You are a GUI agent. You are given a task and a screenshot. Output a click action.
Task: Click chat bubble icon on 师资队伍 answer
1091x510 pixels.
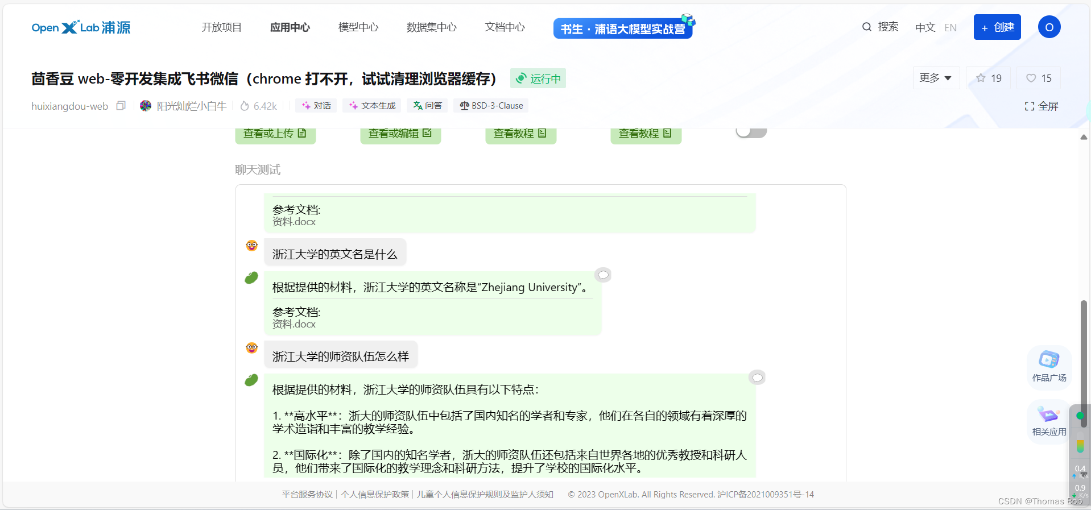tap(757, 378)
